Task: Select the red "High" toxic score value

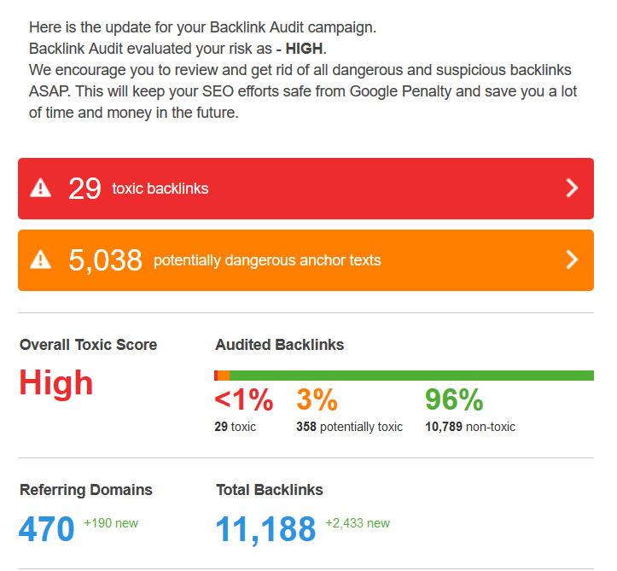Action: pyautogui.click(x=56, y=383)
